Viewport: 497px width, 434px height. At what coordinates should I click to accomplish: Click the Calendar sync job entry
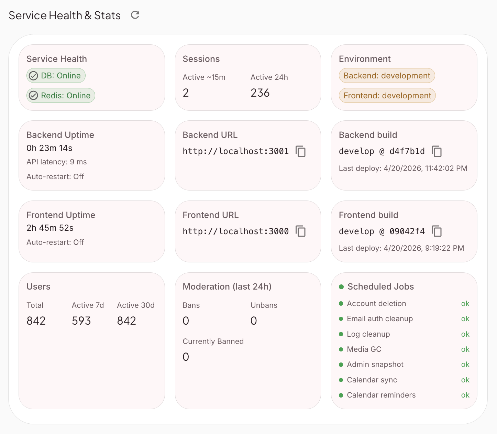pyautogui.click(x=372, y=380)
